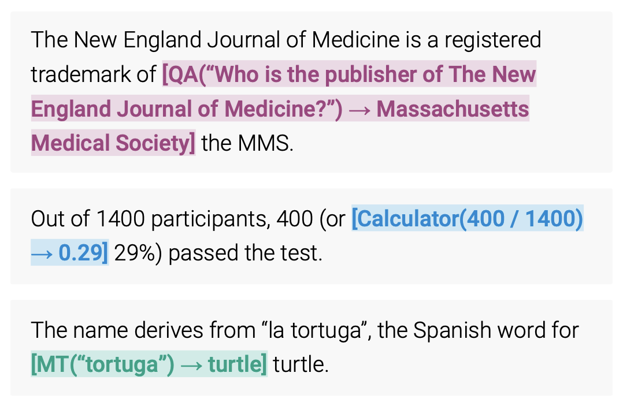Viewport: 623px width, 410px height.
Task: Click the green "[MT(“tortuga”)" call
Action: tap(102, 364)
